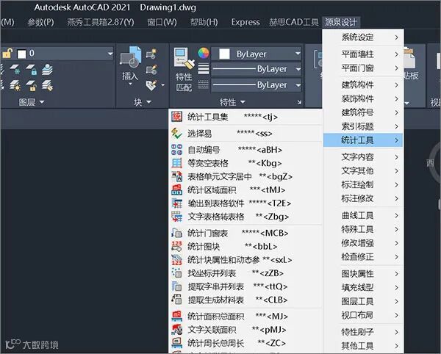Open the 统计工具集 command icon
Screen dimensions: 441x354
coord(176,117)
